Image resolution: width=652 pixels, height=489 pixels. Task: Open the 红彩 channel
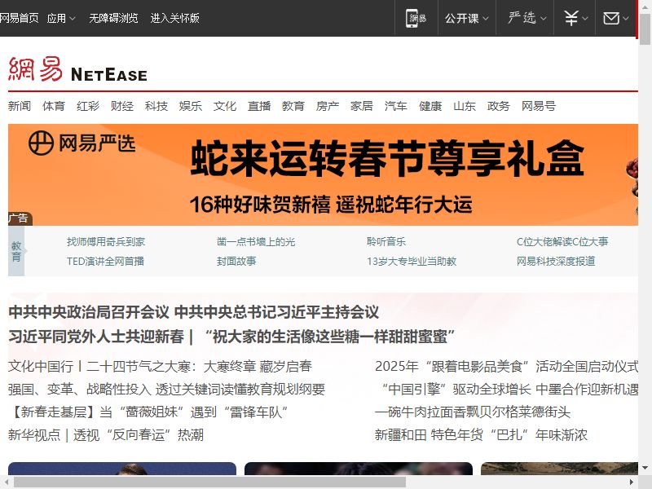click(x=88, y=106)
